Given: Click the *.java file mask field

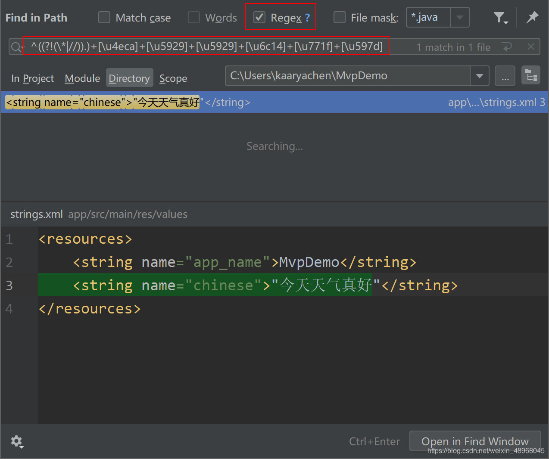Looking at the screenshot, I should [428, 17].
